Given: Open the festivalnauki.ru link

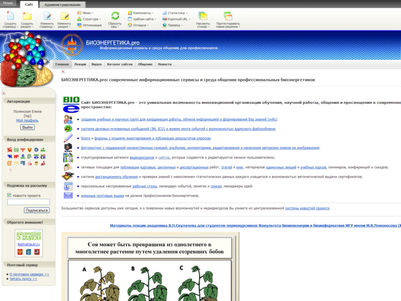Looking at the screenshot, I should click(x=29, y=244).
